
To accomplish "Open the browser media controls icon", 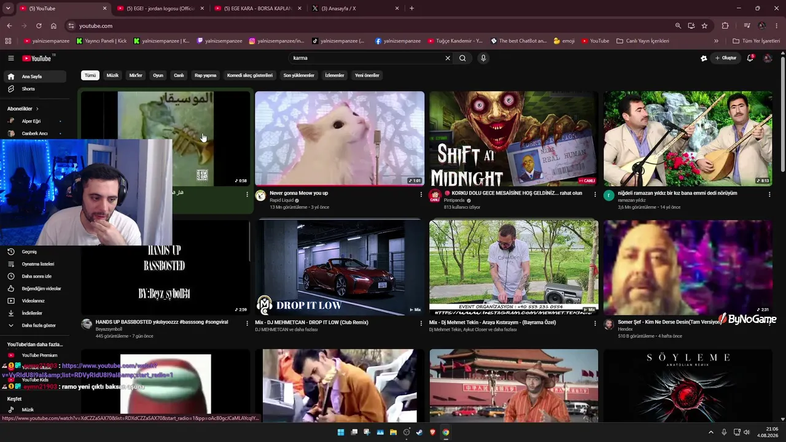I will (x=747, y=26).
